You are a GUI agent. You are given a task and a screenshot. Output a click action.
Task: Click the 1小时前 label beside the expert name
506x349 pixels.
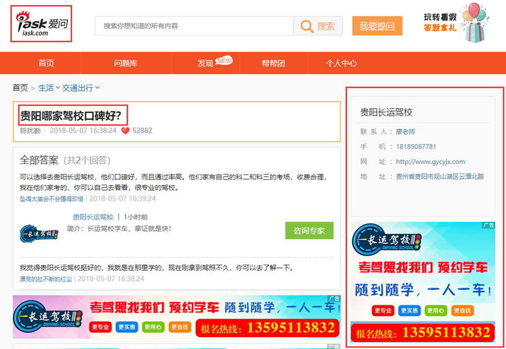135,217
